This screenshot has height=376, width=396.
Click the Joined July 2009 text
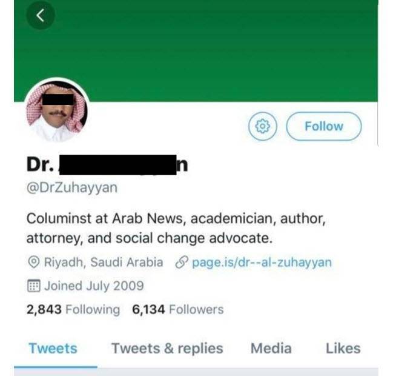[94, 286]
